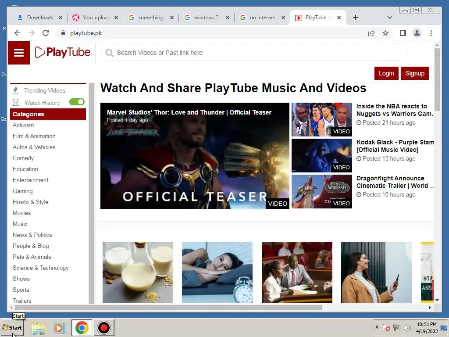The height and width of the screenshot is (337, 449).
Task: Bookmark this page with star icon
Action: coord(385,33)
